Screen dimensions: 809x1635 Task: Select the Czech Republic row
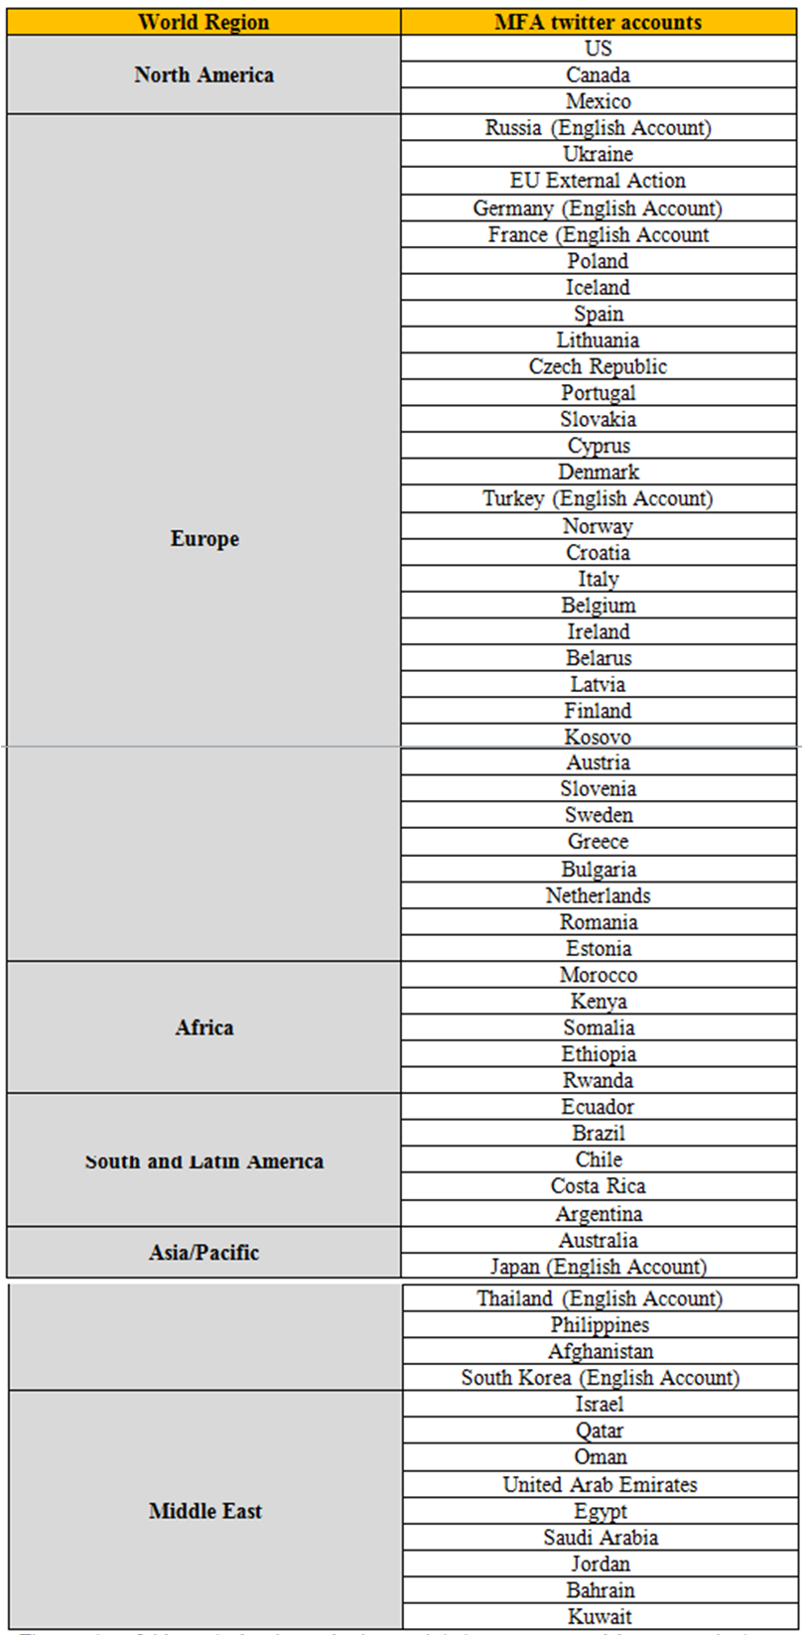coord(598,366)
